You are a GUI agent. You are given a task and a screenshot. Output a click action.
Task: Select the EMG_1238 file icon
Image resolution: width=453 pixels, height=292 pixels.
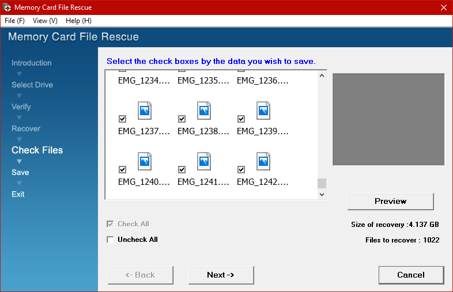pos(204,111)
